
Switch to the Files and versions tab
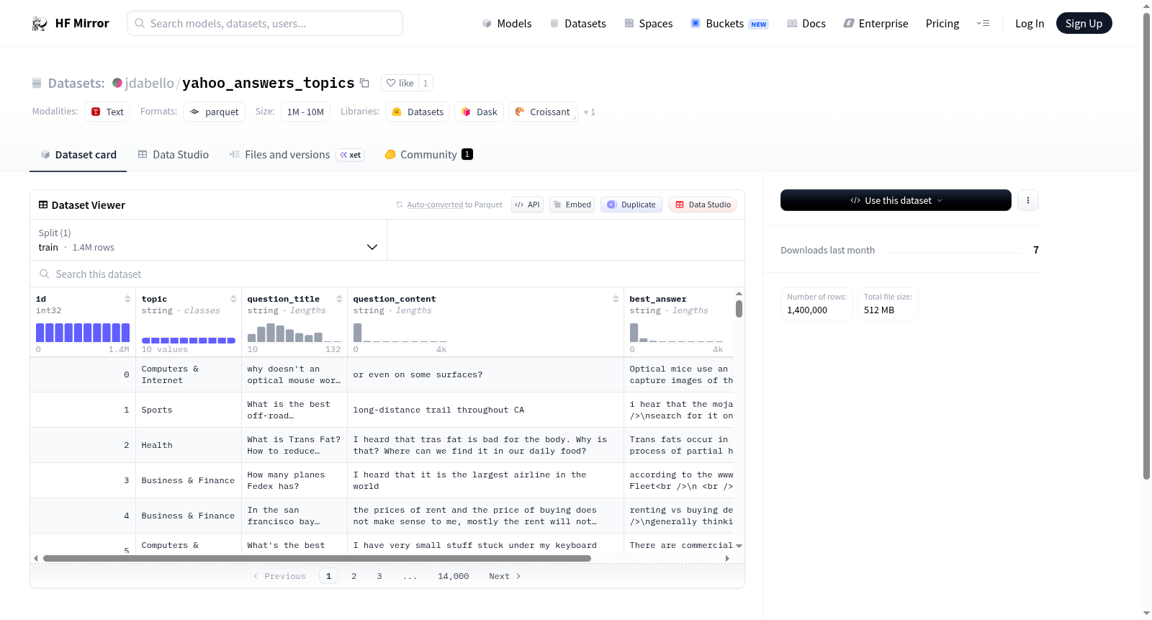tap(296, 154)
